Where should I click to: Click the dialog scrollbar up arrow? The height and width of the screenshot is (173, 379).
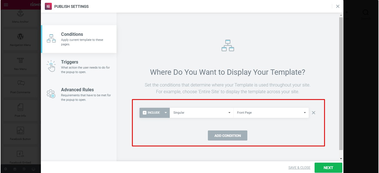341,15
